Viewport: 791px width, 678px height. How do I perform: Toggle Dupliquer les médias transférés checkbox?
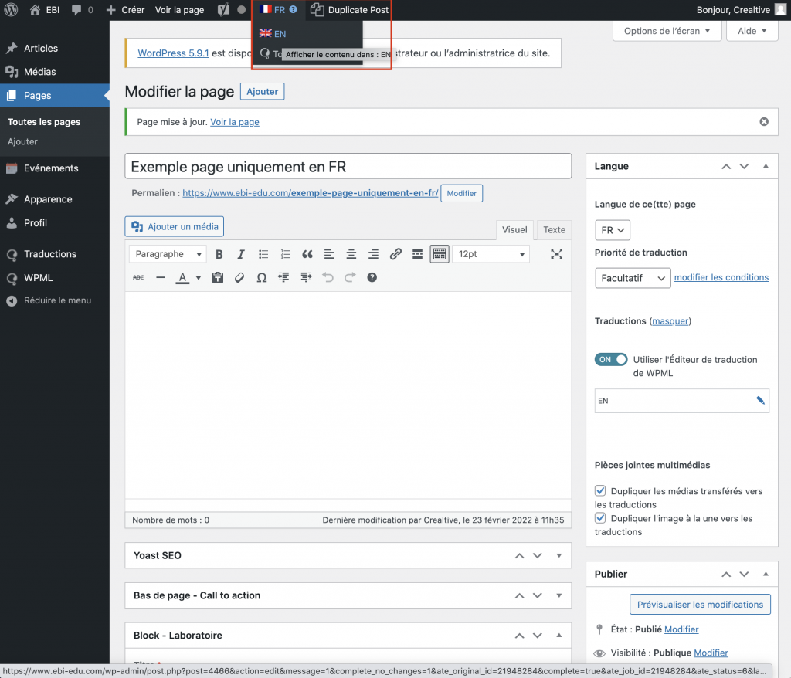pyautogui.click(x=600, y=491)
